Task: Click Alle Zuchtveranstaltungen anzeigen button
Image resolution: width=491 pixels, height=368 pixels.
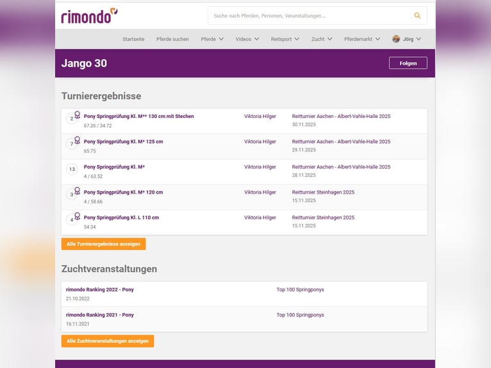Action: coord(108,341)
